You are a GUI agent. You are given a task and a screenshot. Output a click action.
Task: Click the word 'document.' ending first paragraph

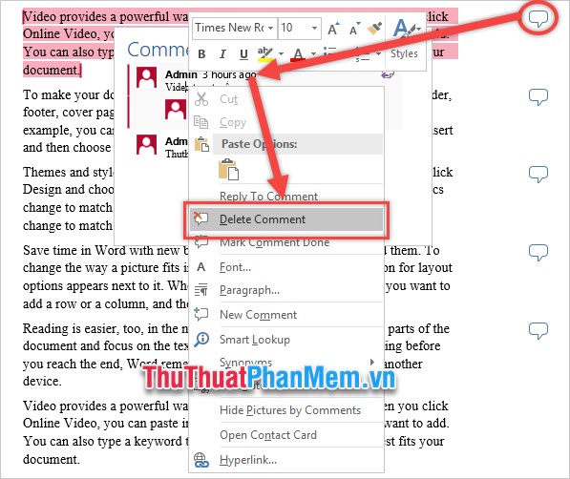click(x=52, y=70)
